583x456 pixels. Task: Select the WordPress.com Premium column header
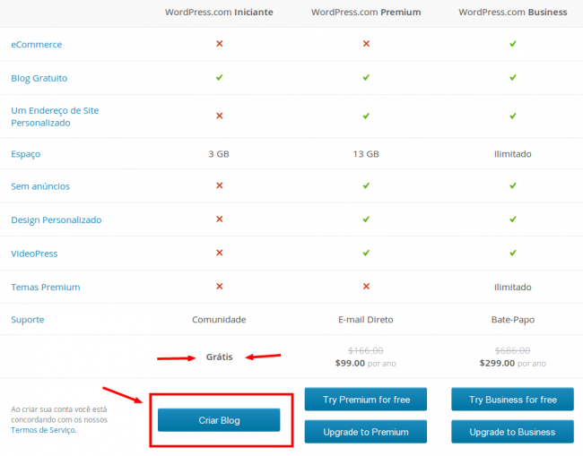366,13
